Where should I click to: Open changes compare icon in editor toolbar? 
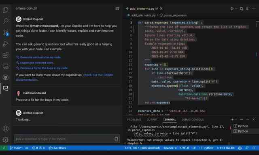pyautogui.click(x=242, y=9)
